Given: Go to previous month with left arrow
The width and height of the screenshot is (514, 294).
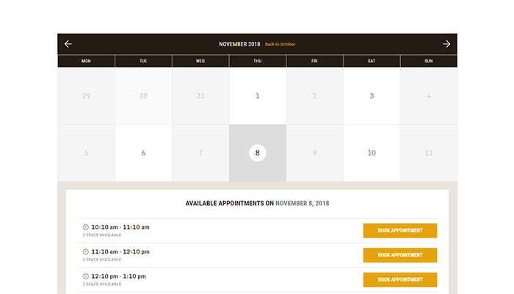Looking at the screenshot, I should coord(68,44).
